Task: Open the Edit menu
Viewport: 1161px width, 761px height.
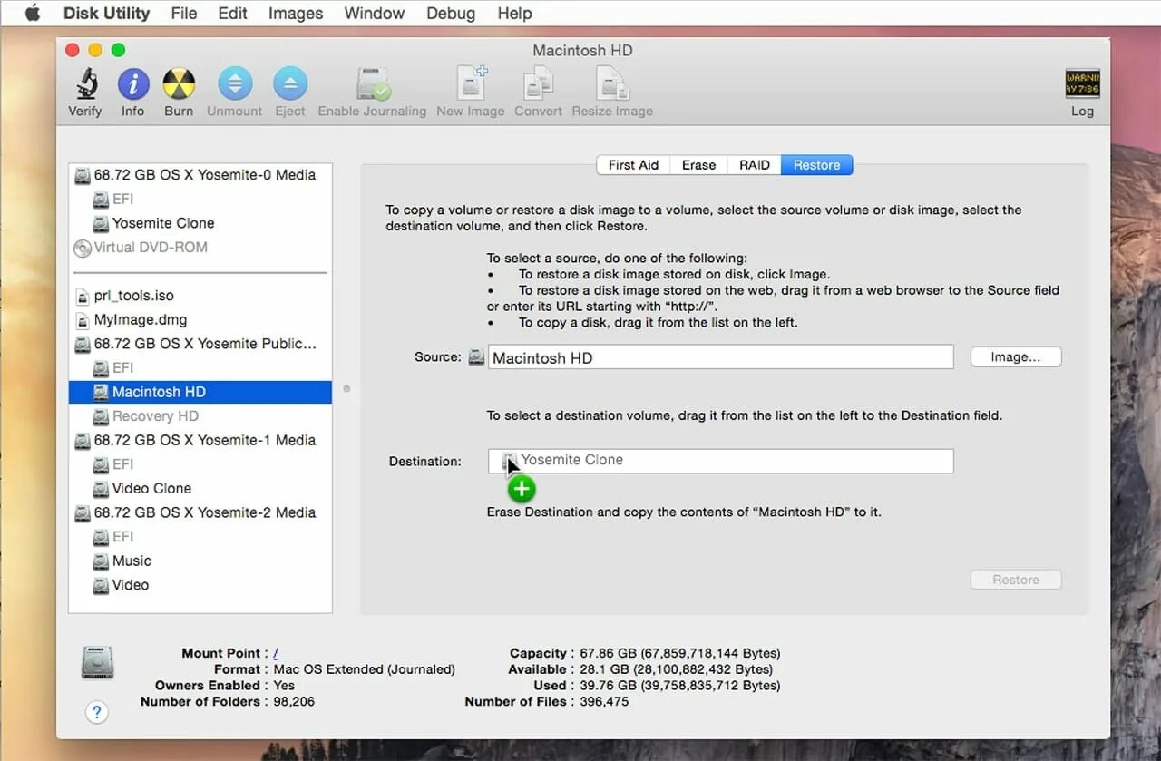Action: 233,13
